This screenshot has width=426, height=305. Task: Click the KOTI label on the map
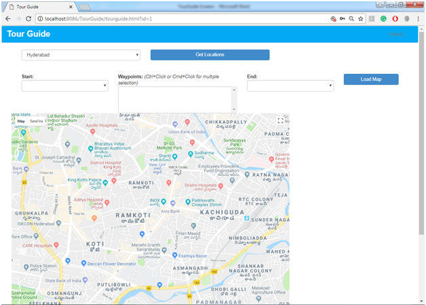pyautogui.click(x=95, y=244)
